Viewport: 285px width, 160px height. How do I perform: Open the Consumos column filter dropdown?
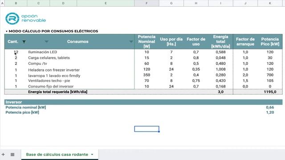tap(131, 42)
